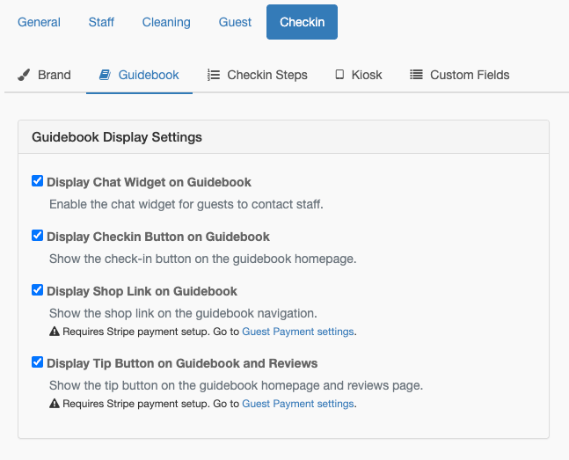This screenshot has height=460, width=569.
Task: Toggle the Display Checkin Button on Guidebook checkbox
Action: (x=38, y=236)
